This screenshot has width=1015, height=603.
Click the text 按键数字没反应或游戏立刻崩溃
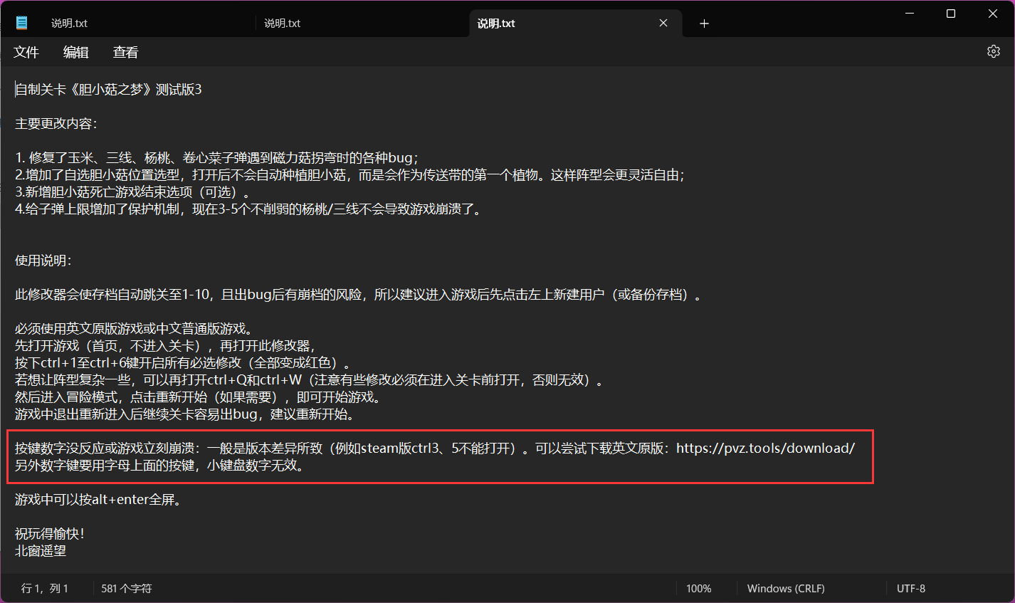point(105,449)
